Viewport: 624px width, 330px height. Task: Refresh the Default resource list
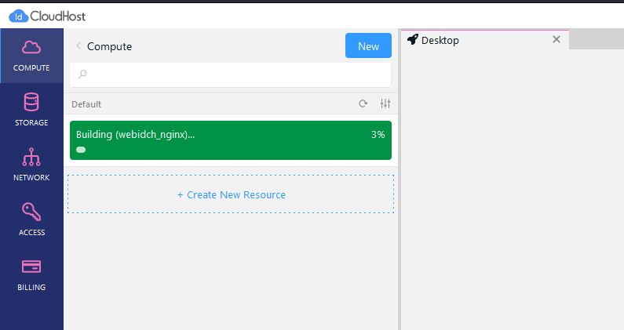tap(363, 103)
